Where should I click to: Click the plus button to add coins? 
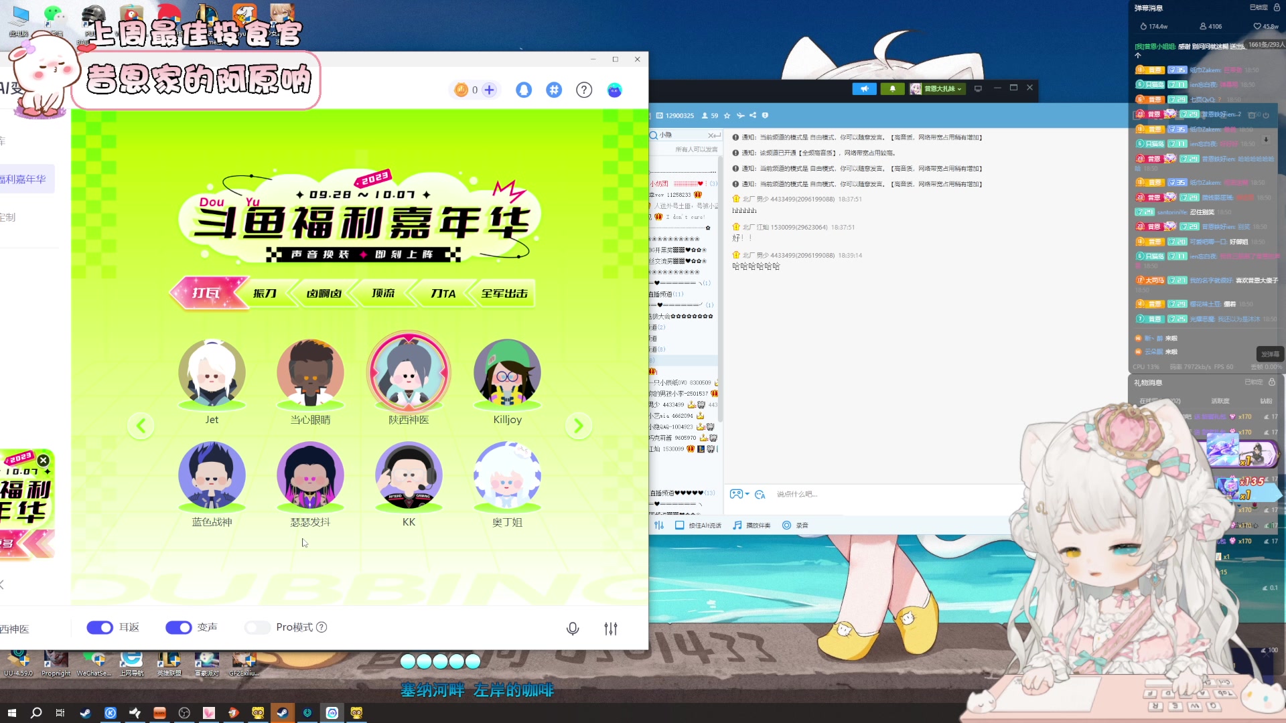coord(489,89)
